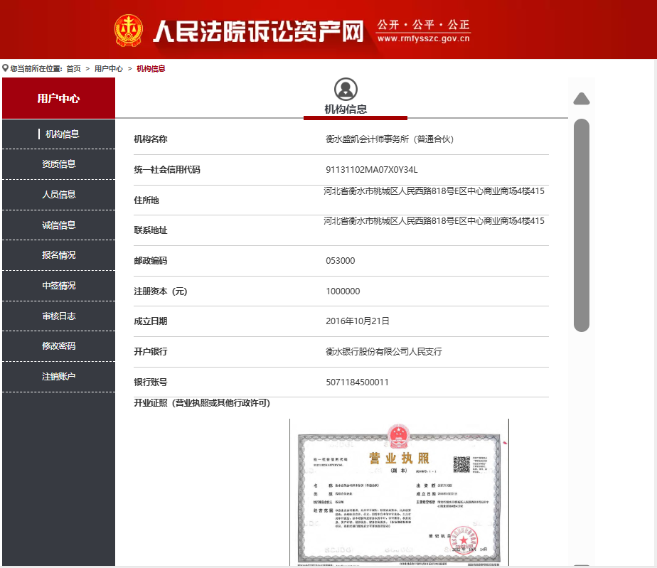Click bank account number 5071184500011

coord(358,382)
